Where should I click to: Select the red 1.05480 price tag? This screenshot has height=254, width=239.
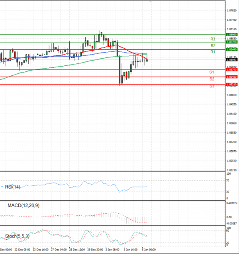231,77
